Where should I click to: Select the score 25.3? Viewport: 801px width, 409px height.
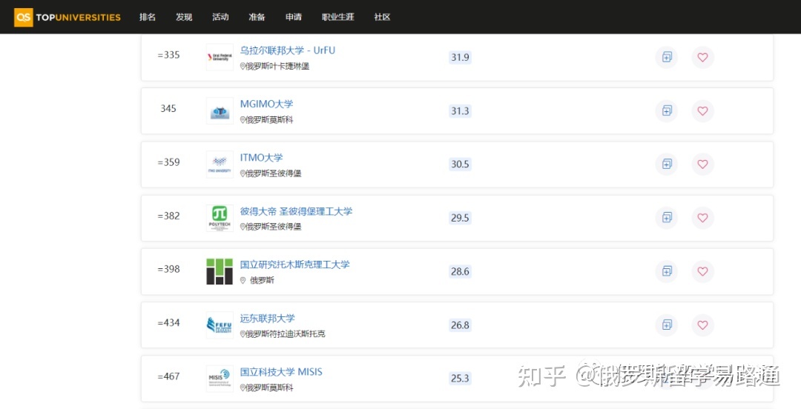pyautogui.click(x=460, y=379)
